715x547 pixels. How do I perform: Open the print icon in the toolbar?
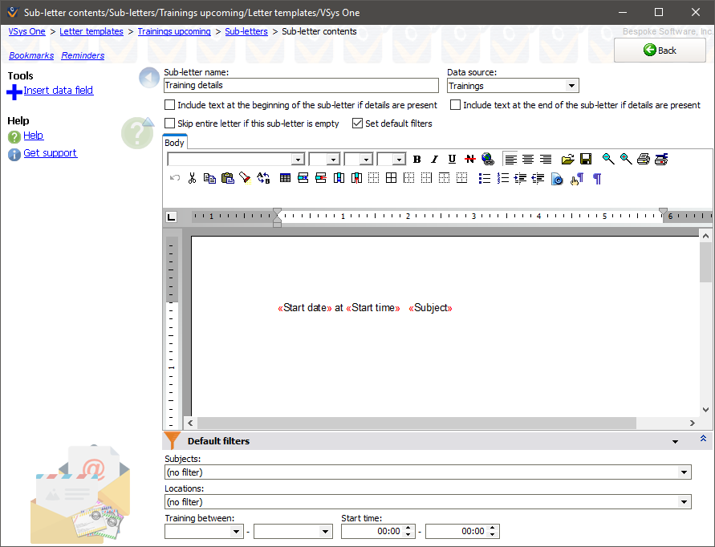(643, 159)
